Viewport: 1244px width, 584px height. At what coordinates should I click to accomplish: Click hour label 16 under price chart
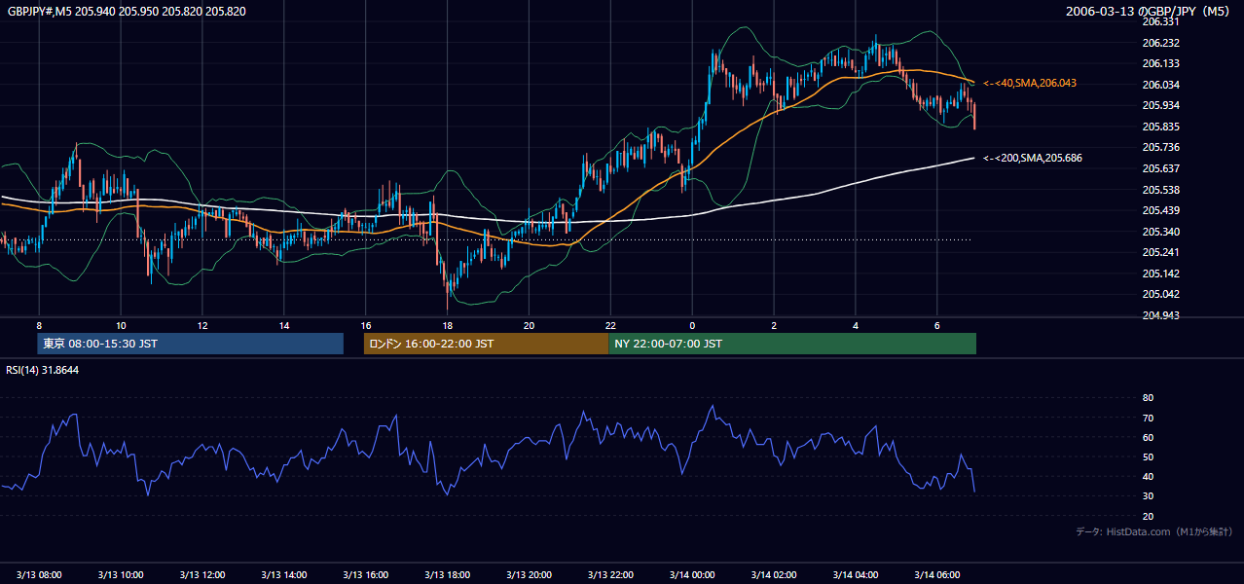click(366, 325)
